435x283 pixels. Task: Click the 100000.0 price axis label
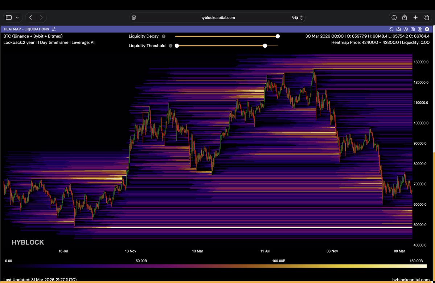pyautogui.click(x=421, y=123)
